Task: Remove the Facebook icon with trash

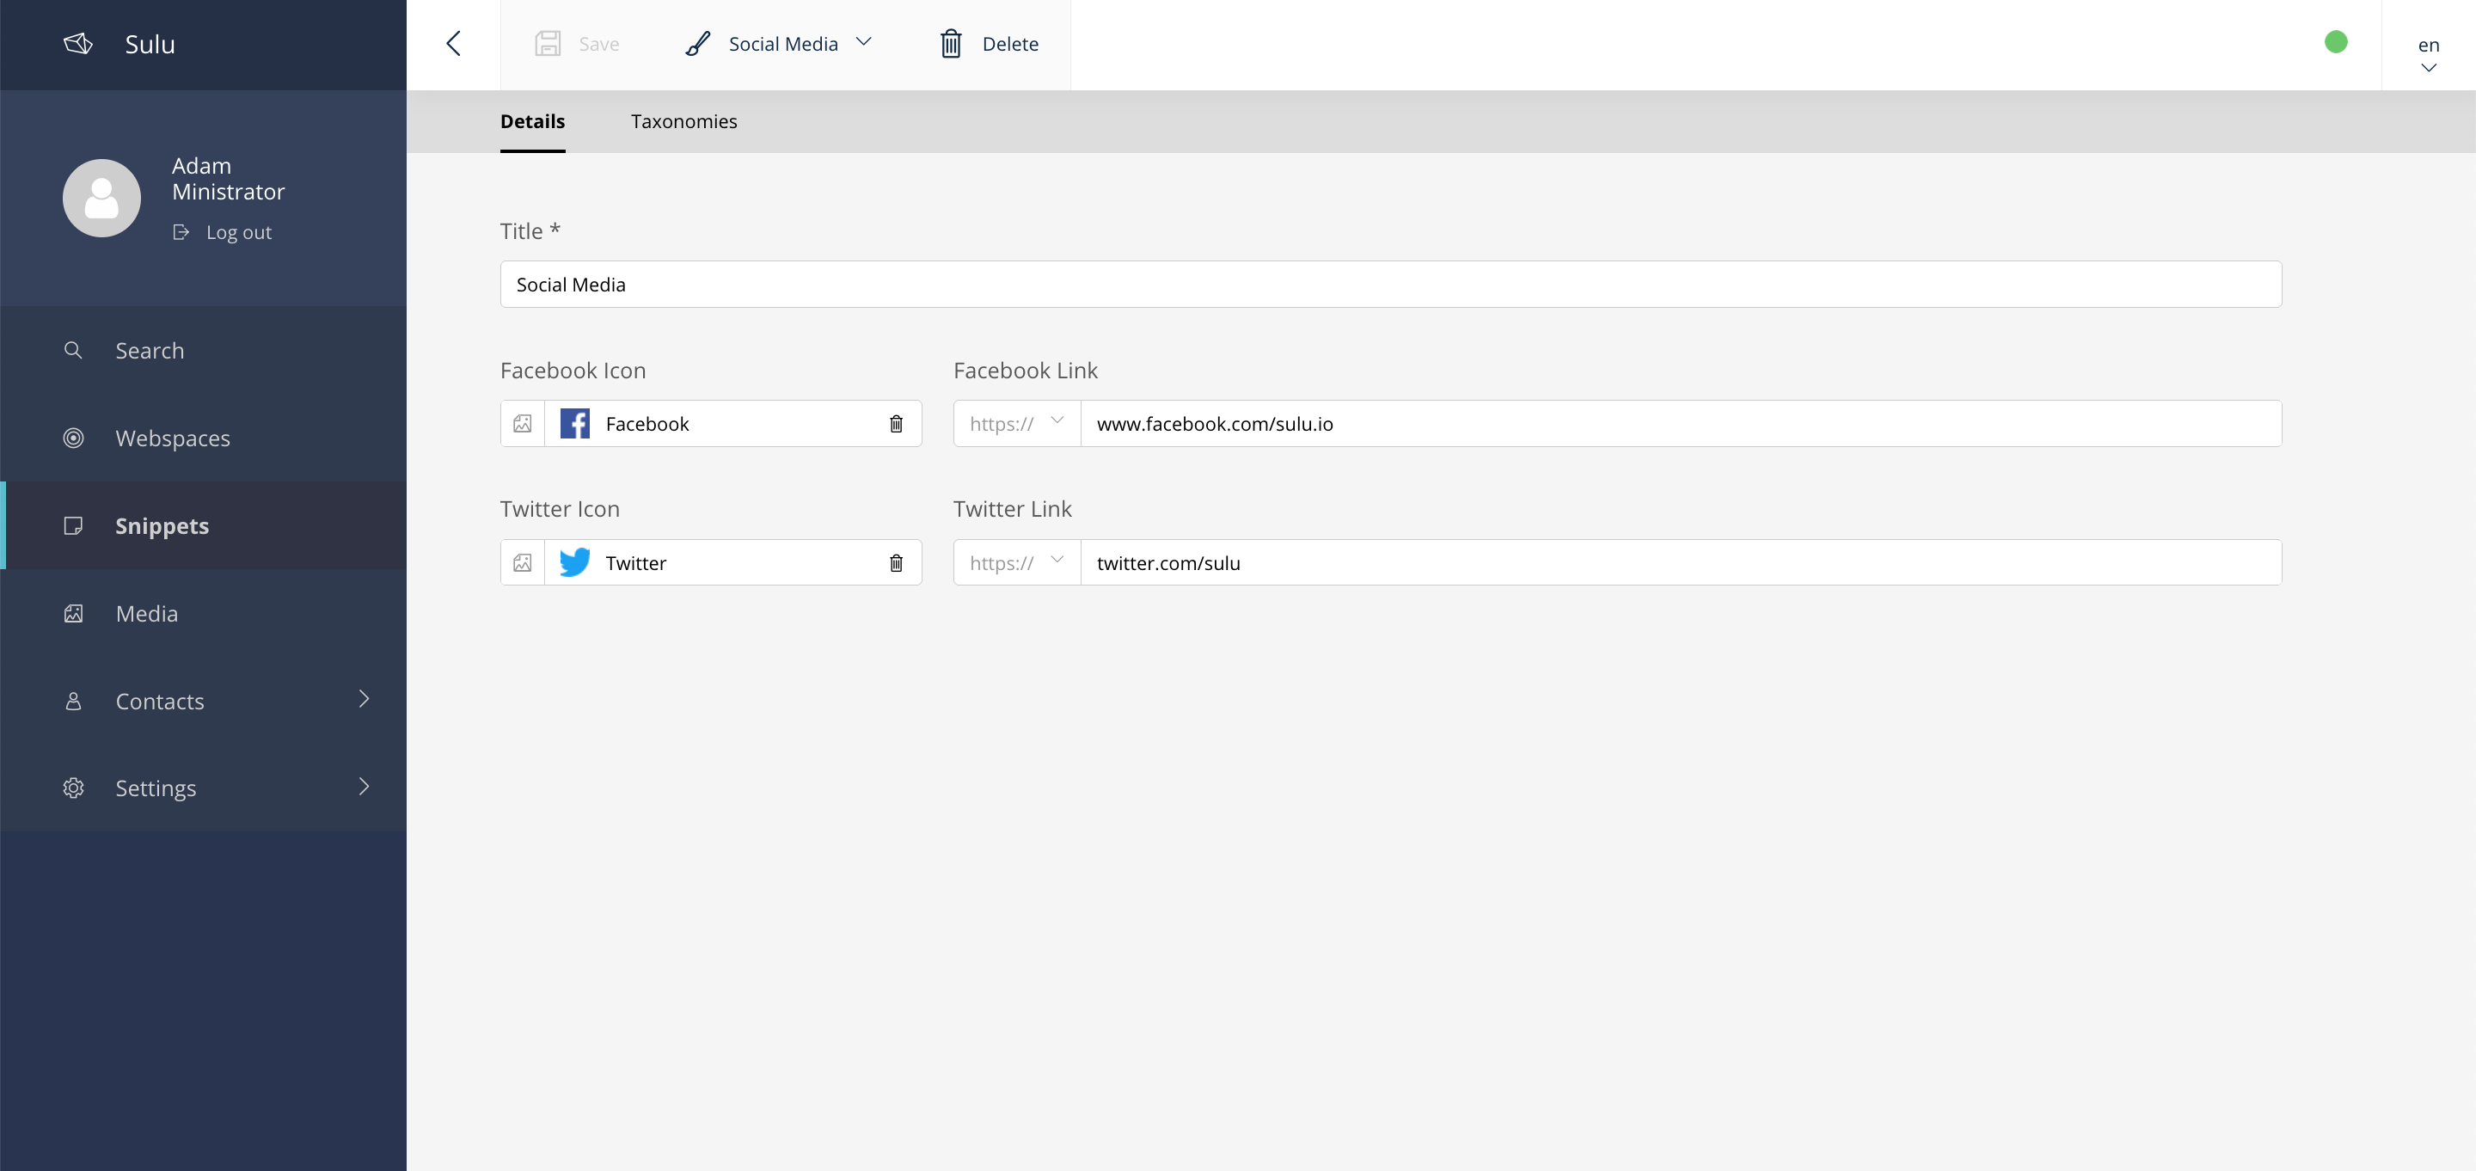Action: click(896, 424)
